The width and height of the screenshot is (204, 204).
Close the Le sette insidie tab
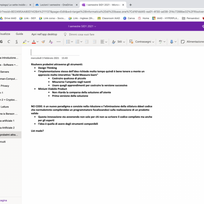coord(30,5)
